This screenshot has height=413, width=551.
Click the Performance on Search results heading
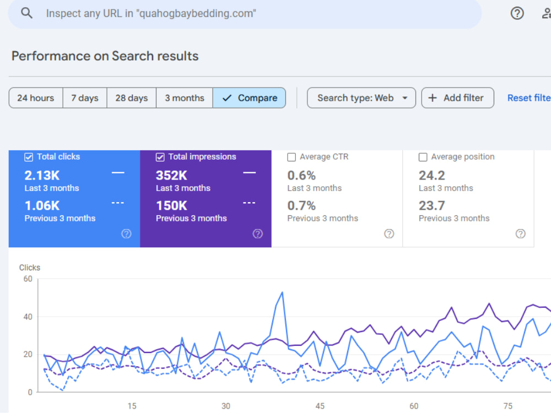(105, 56)
